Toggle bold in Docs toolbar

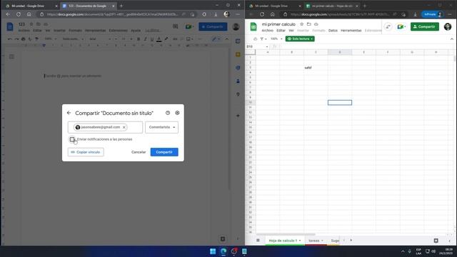pos(139,39)
